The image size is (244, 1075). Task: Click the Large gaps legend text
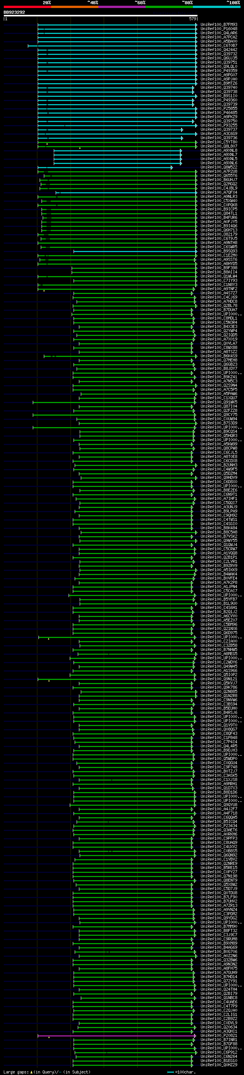[x=47, y=1072]
